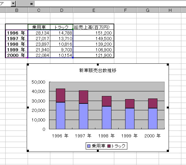Select the 1998 年 row label cell
This screenshot has height=165, width=186.
pos(16,44)
